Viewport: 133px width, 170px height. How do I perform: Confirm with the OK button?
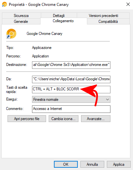pos(66,164)
